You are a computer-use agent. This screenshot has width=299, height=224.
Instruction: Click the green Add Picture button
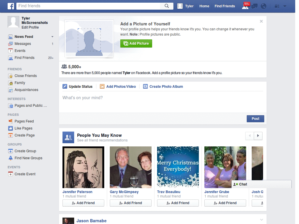(136, 43)
